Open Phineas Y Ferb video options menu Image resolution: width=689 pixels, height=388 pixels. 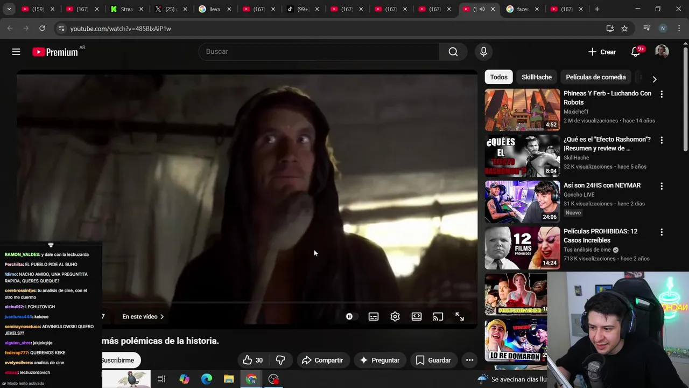[x=662, y=94]
